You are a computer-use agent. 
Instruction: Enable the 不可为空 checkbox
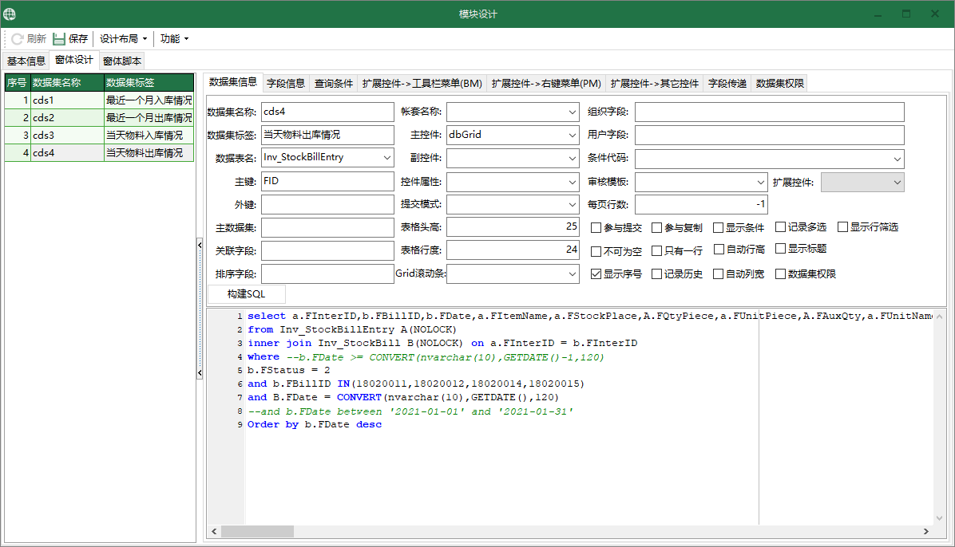pos(596,251)
